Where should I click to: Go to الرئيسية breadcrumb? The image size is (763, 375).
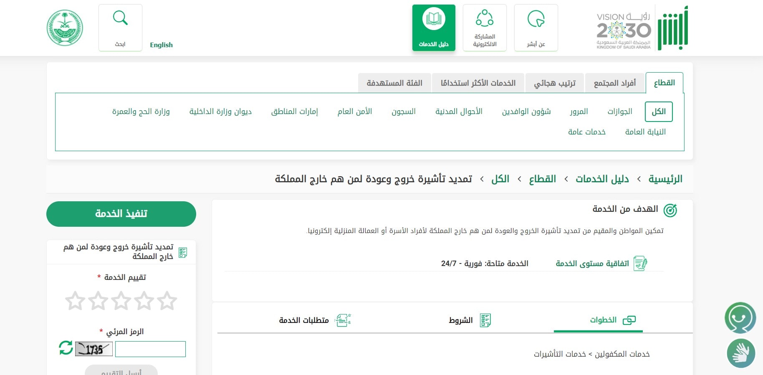[x=665, y=179]
